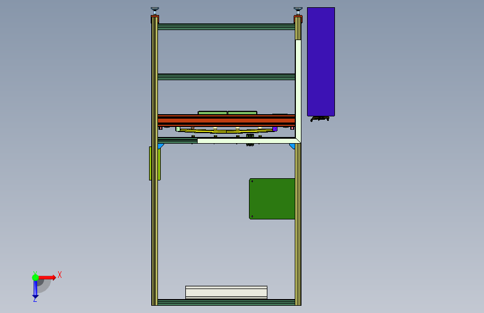Click the blue Z axis arrow of triad
This screenshot has width=484, height=313.
click(x=35, y=290)
